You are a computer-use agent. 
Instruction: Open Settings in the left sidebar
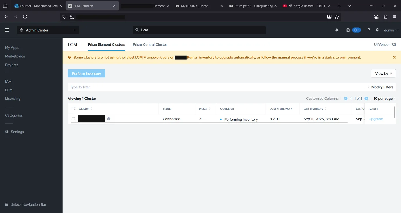[15, 132]
